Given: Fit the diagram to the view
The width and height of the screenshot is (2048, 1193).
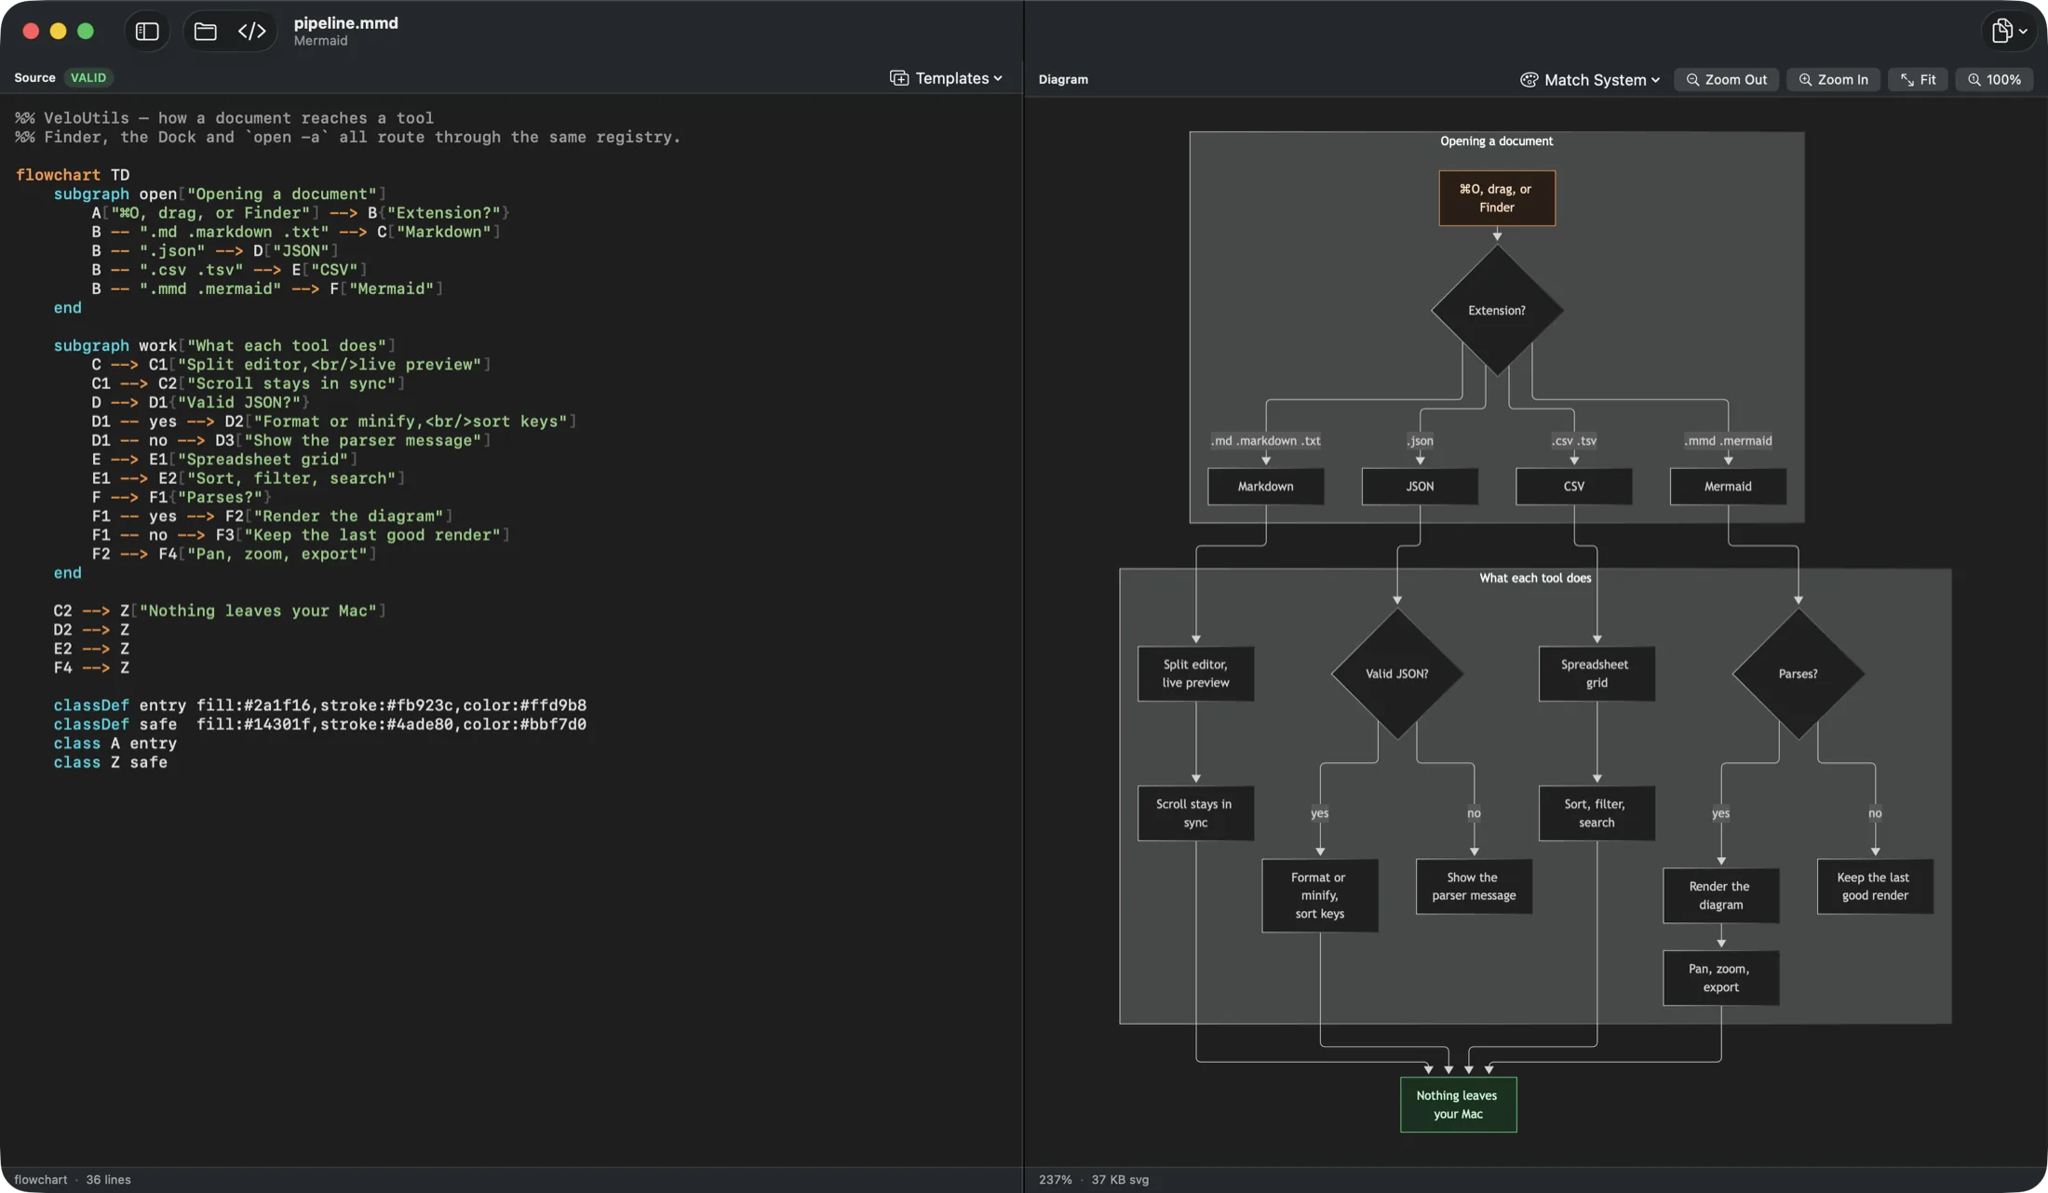Looking at the screenshot, I should [x=1918, y=80].
